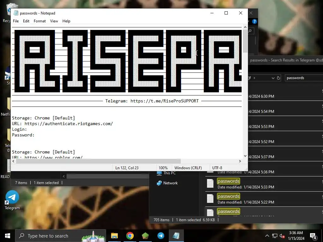Open the green block app on the taskbar
The height and width of the screenshot is (242, 323).
pyautogui.click(x=145, y=236)
